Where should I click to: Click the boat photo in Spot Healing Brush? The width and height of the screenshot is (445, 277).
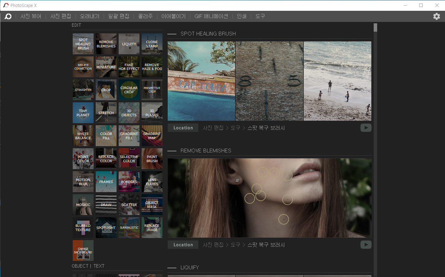[x=201, y=81]
